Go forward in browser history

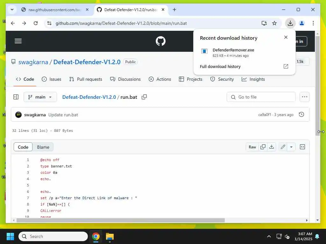(x=24, y=23)
